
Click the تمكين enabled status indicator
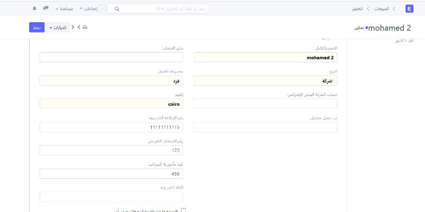pos(360,28)
